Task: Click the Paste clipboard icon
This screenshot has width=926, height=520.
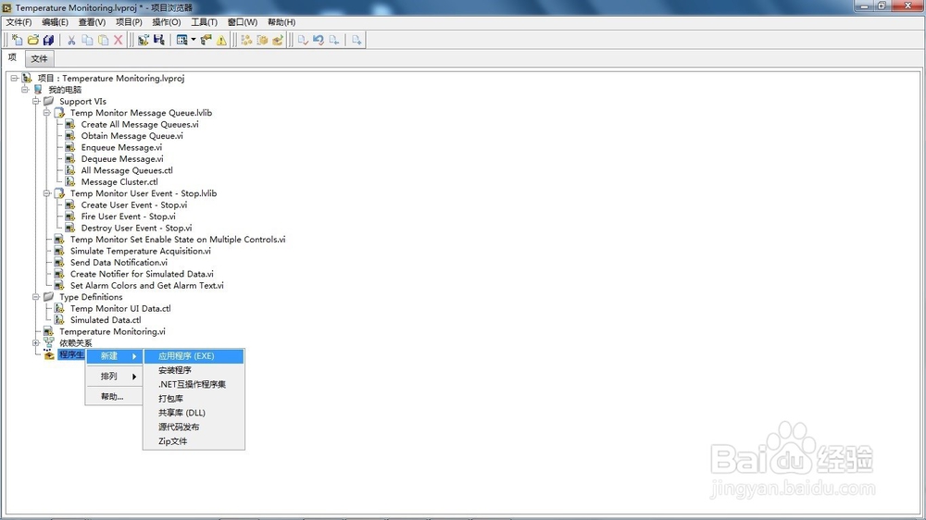Action: (x=103, y=40)
